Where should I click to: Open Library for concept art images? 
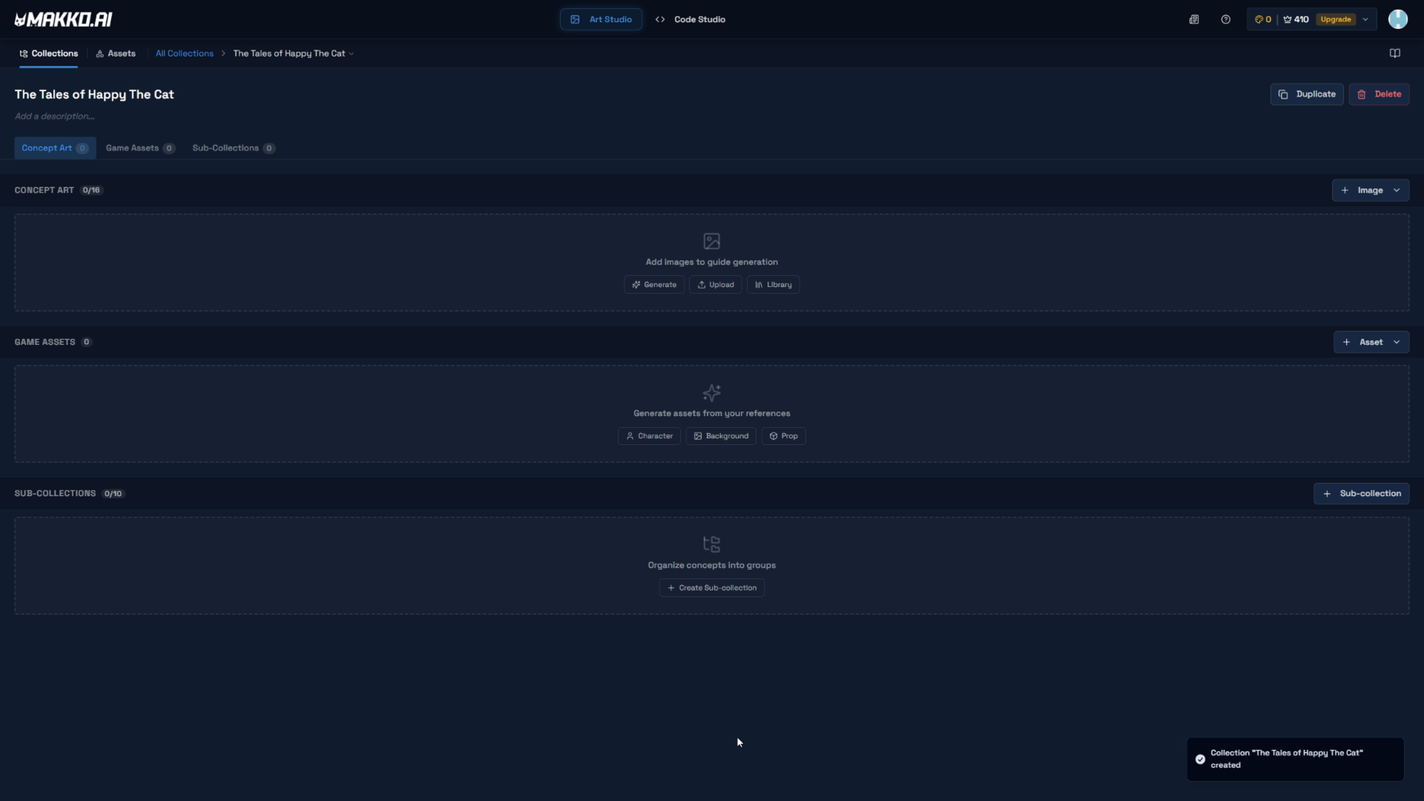click(x=773, y=285)
